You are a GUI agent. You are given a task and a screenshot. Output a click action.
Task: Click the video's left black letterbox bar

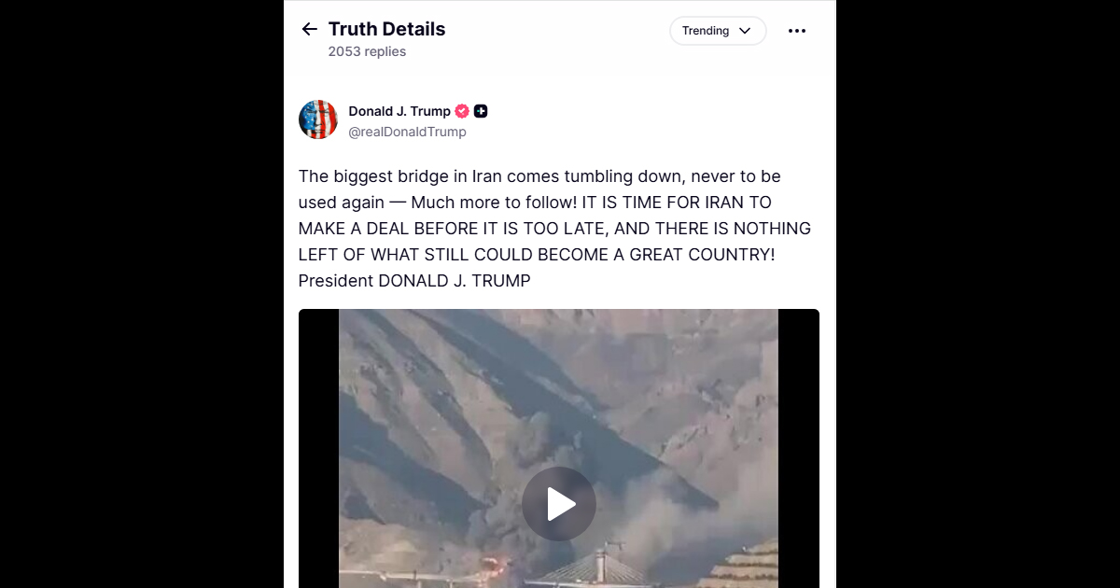pos(318,448)
